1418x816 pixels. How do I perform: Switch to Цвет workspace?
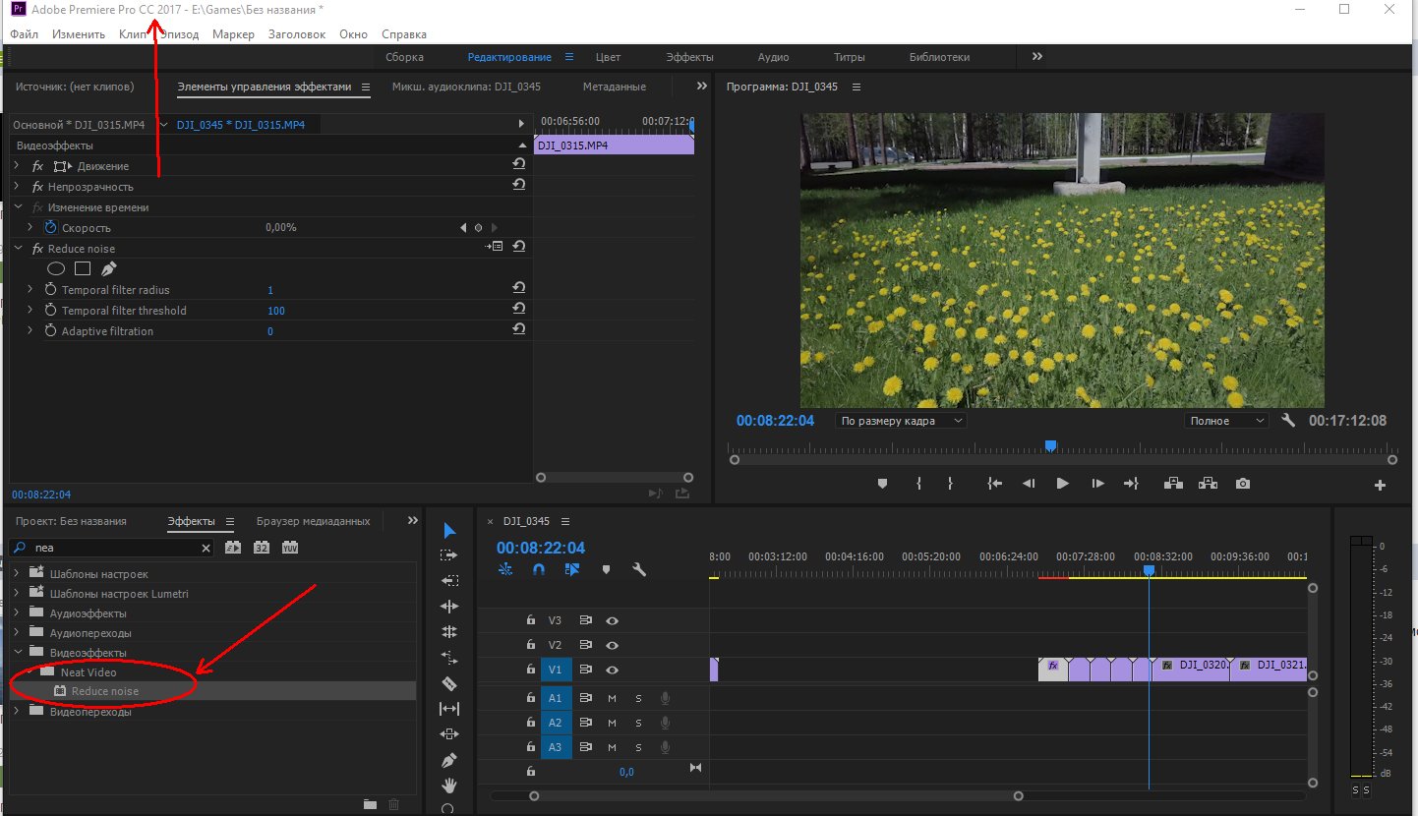tap(609, 57)
